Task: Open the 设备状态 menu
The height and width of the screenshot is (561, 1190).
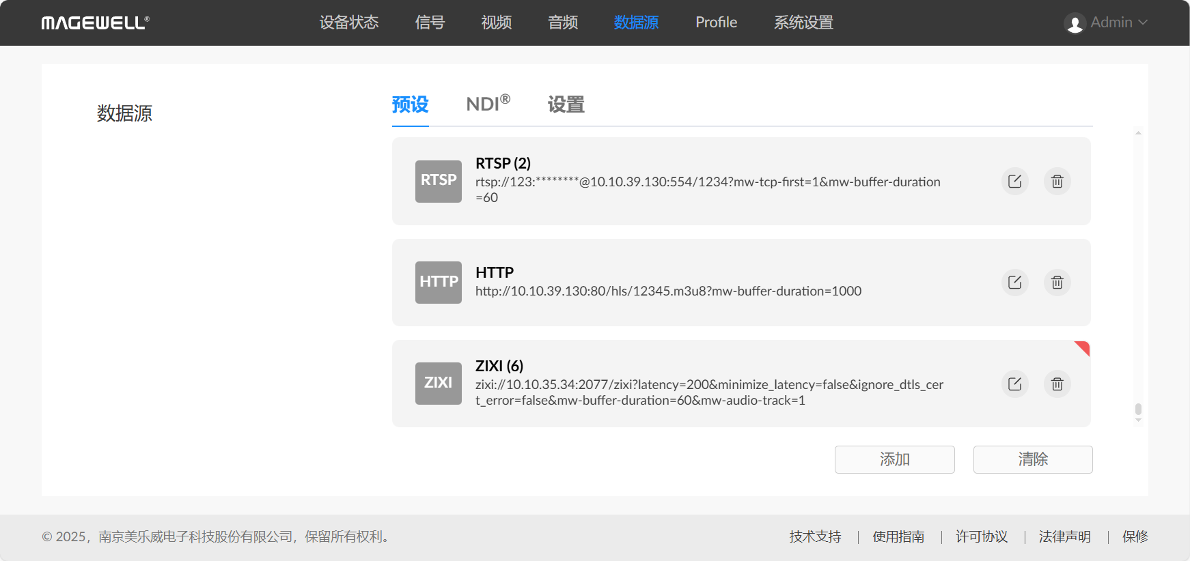Action: tap(348, 23)
